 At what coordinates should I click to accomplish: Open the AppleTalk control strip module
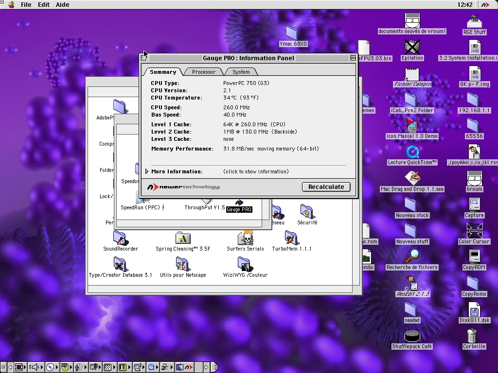(x=20, y=367)
